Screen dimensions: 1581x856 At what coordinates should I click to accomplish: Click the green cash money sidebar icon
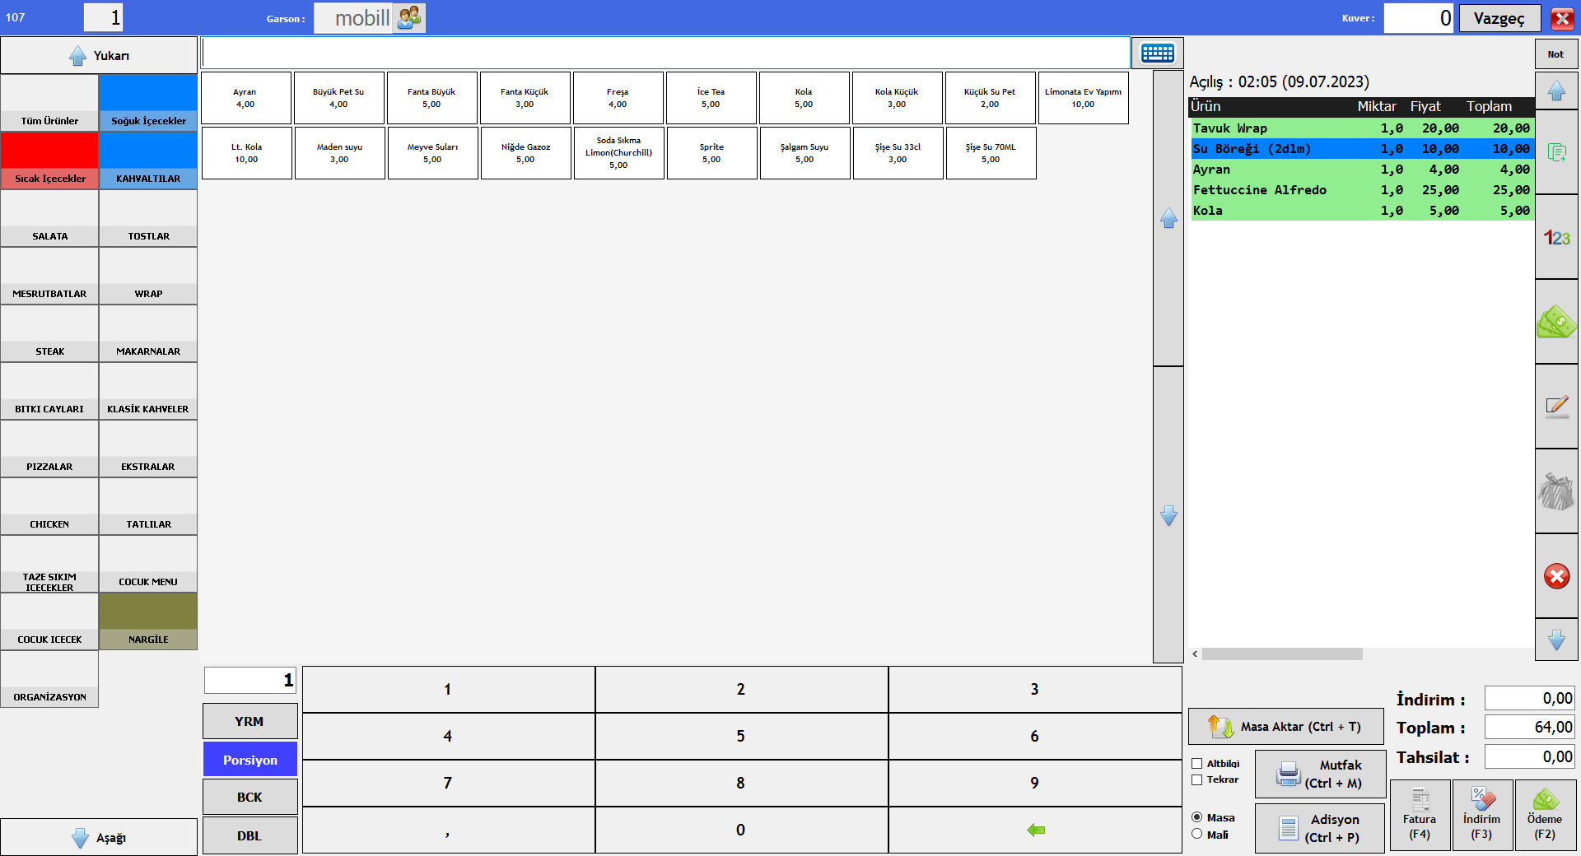[1556, 322]
